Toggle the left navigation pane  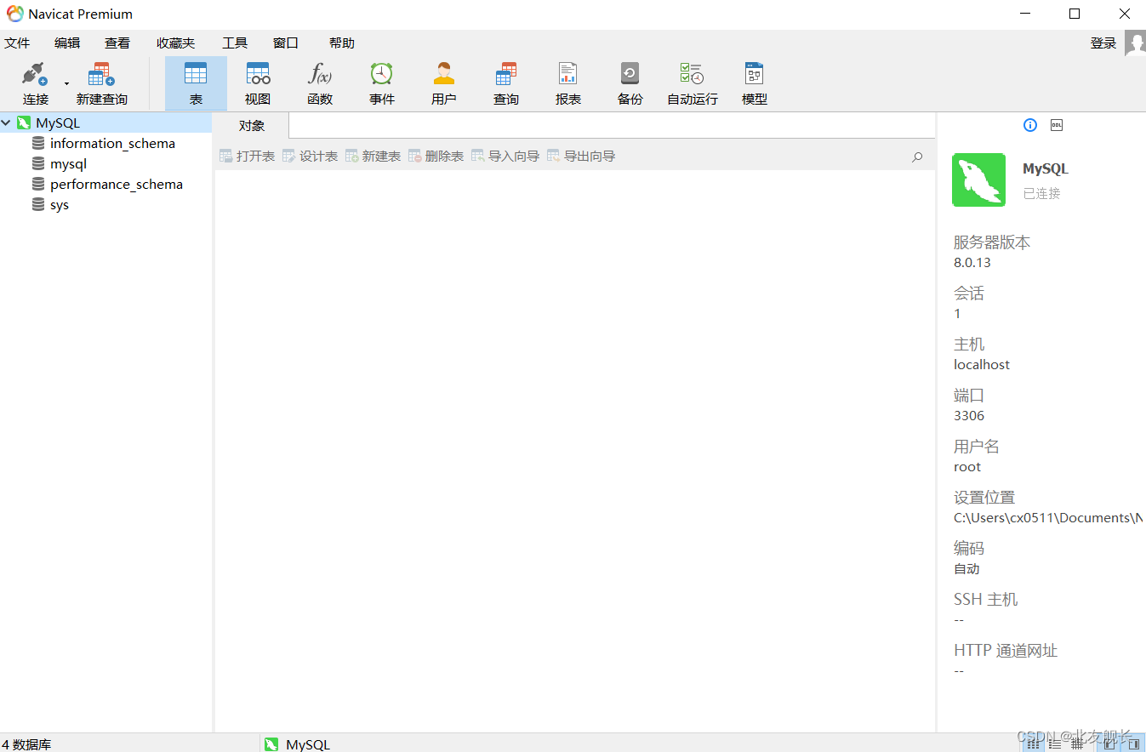pyautogui.click(x=1110, y=743)
